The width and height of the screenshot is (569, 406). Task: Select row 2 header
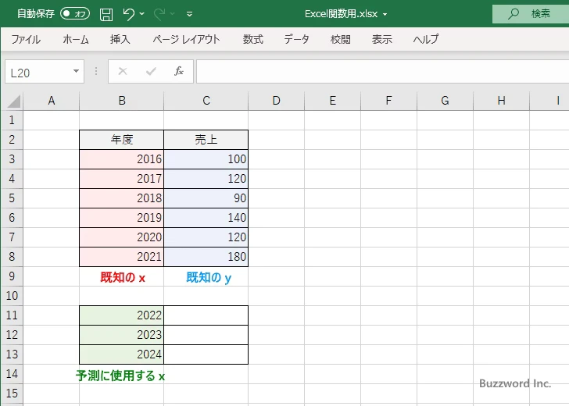12,140
